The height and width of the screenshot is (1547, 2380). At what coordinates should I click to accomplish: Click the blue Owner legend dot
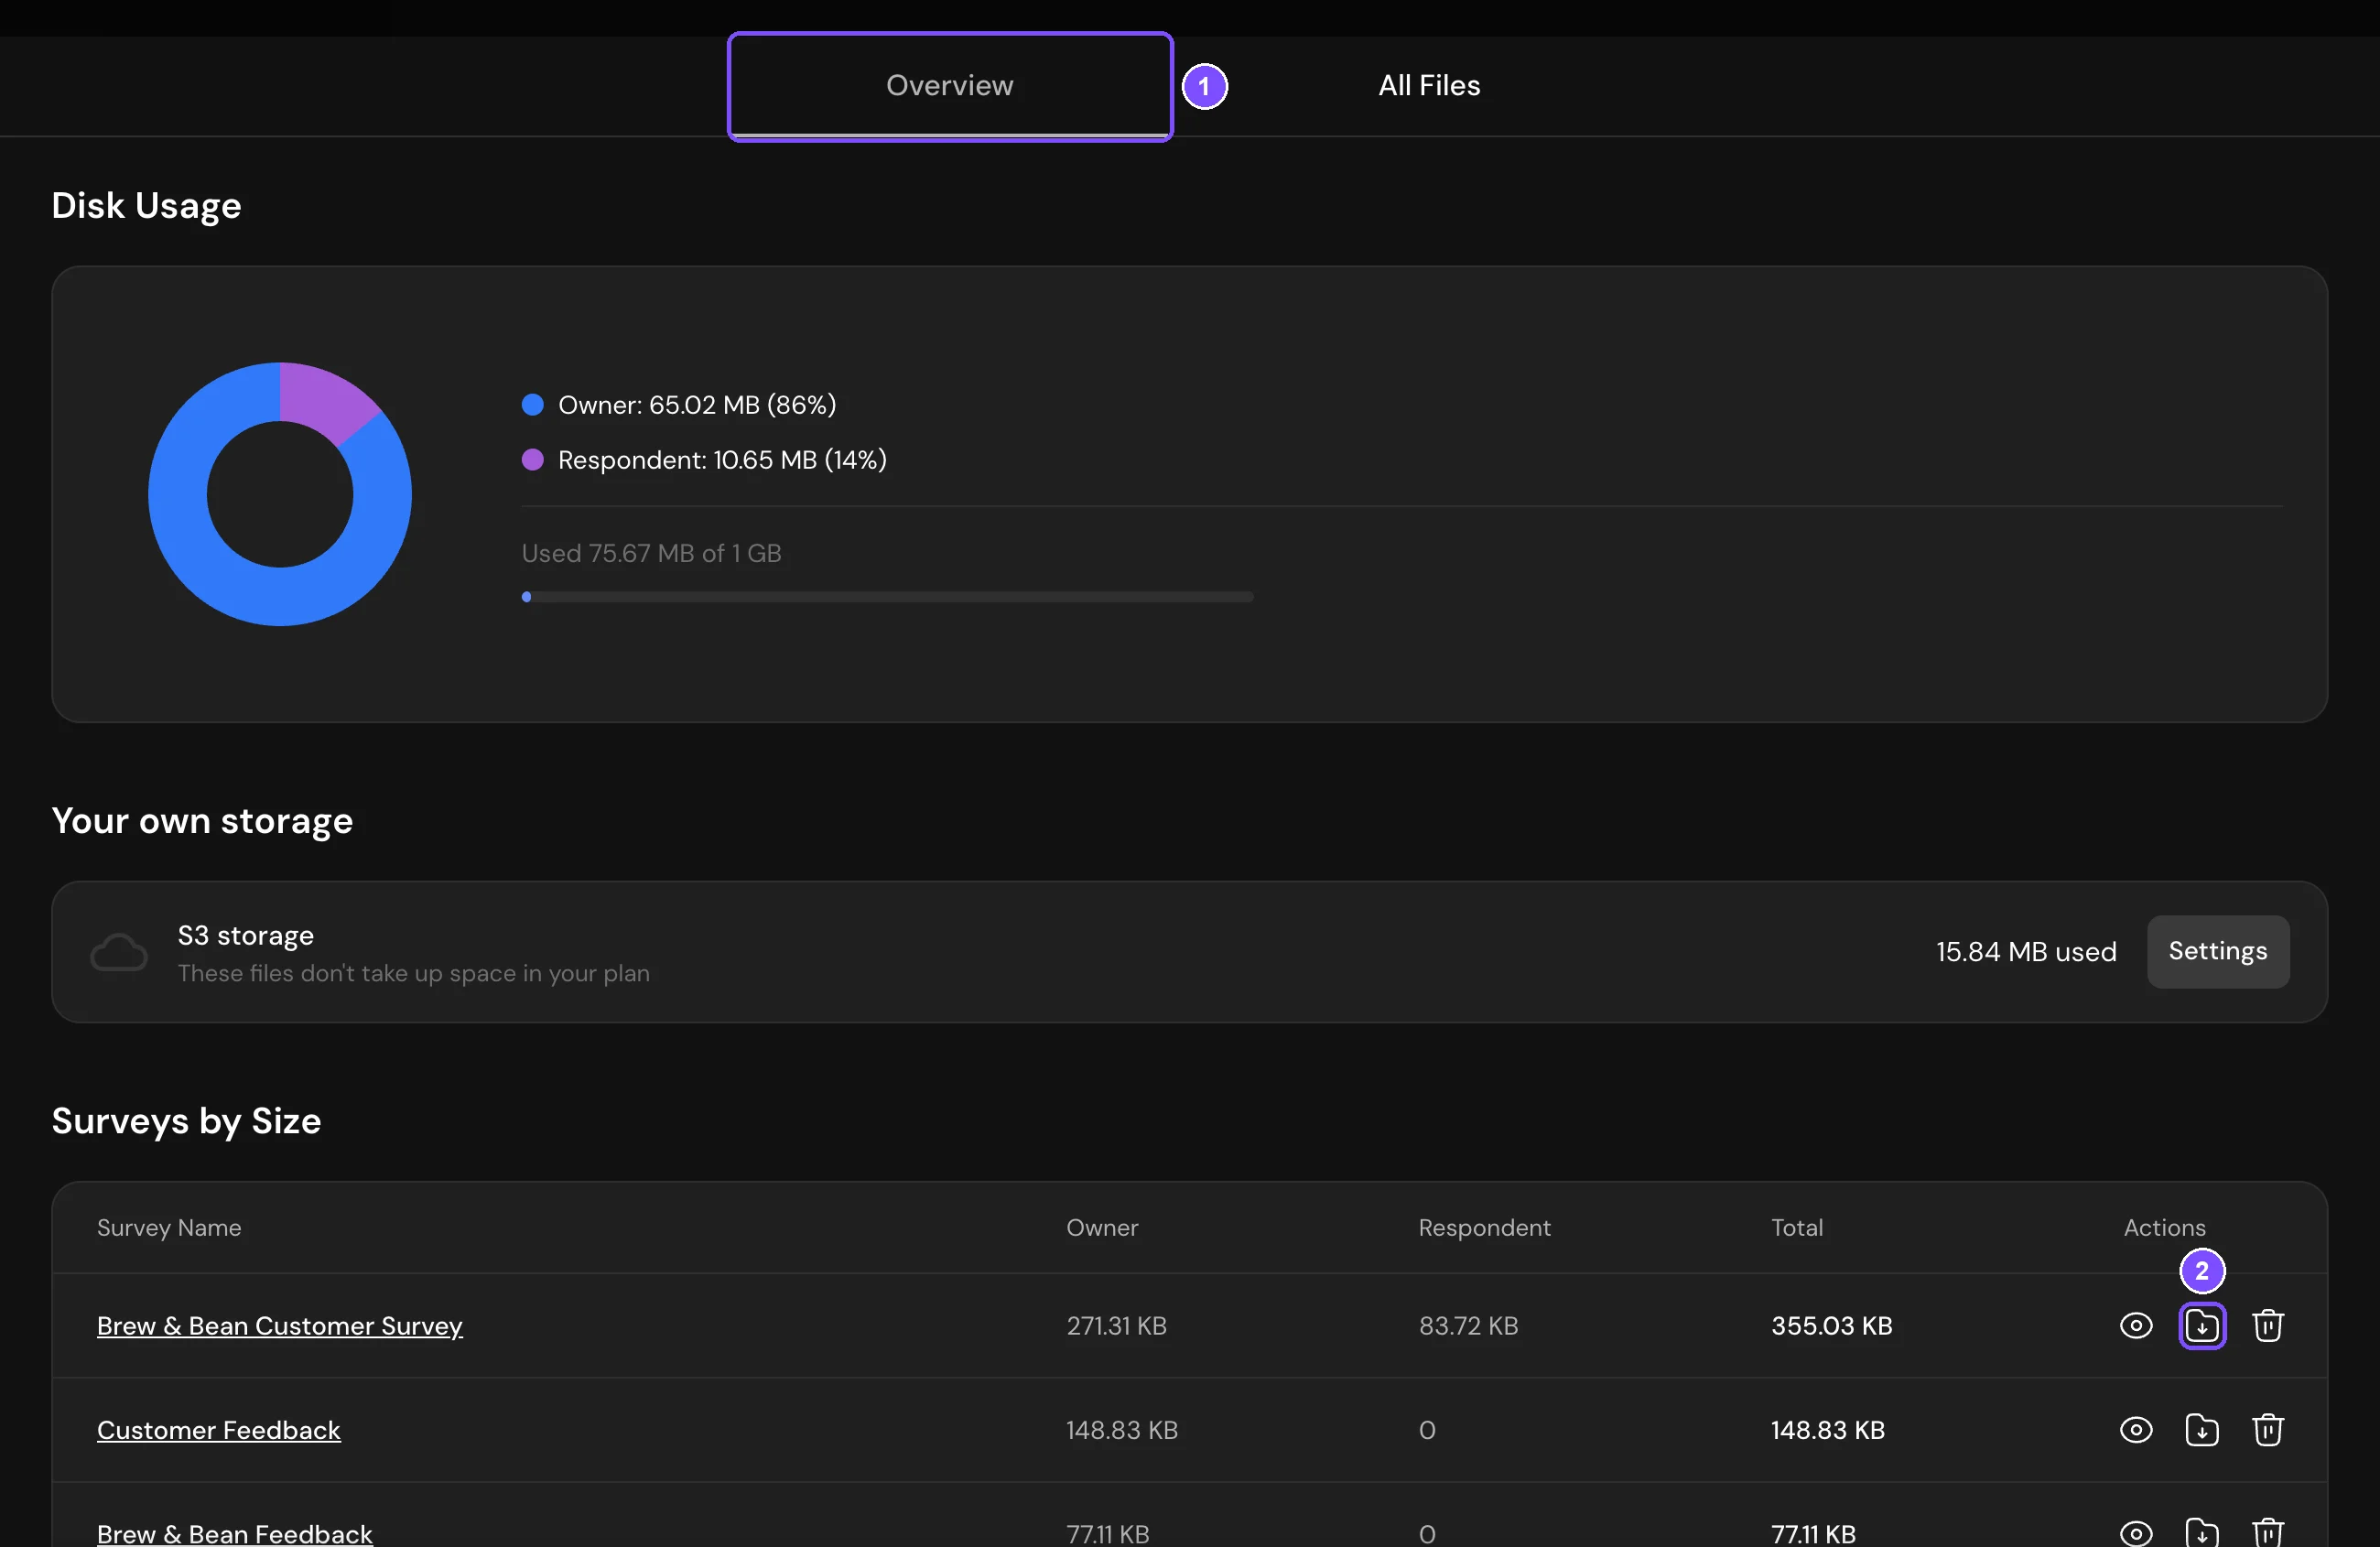(533, 404)
